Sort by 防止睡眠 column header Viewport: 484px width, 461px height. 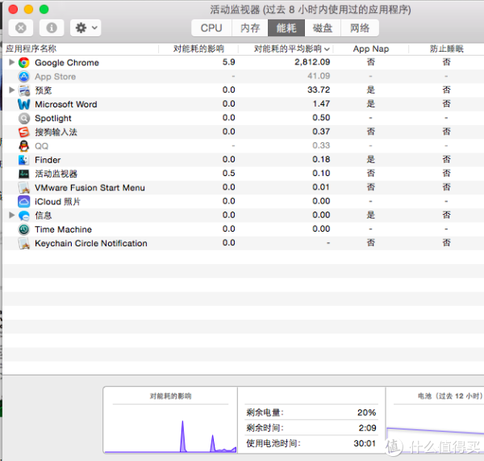tap(447, 48)
